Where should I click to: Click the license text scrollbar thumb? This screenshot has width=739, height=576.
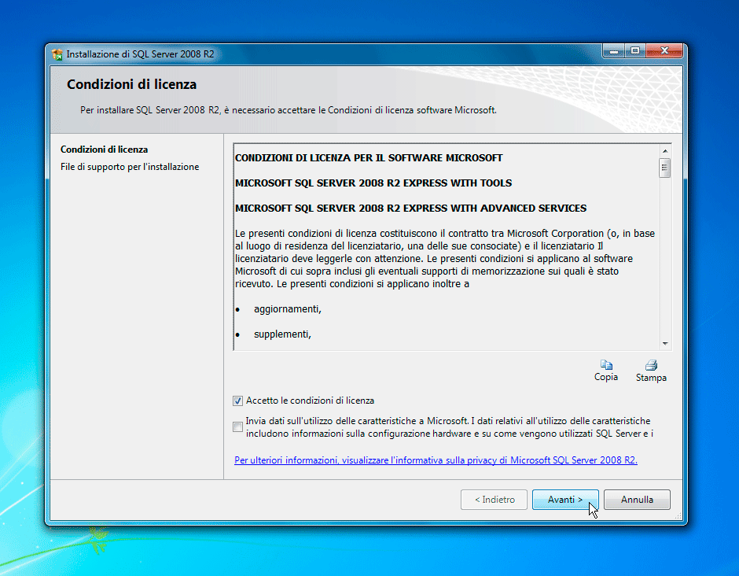click(665, 168)
